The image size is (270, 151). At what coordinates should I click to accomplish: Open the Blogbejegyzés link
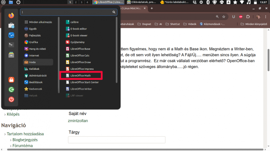pos(25,140)
